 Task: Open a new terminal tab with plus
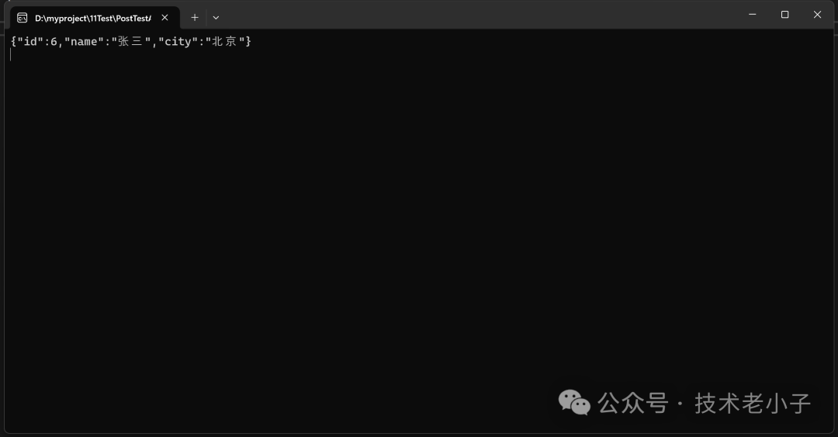(x=195, y=18)
